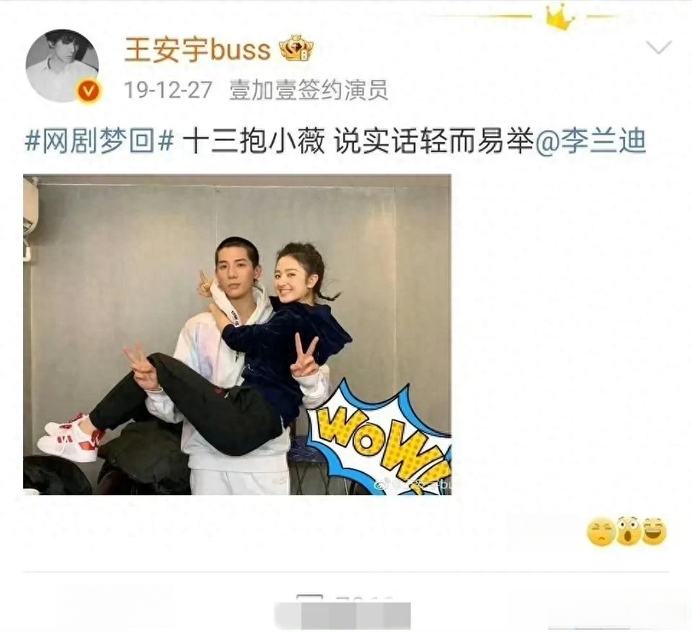Select the squinting frustrated emoji

[600, 533]
